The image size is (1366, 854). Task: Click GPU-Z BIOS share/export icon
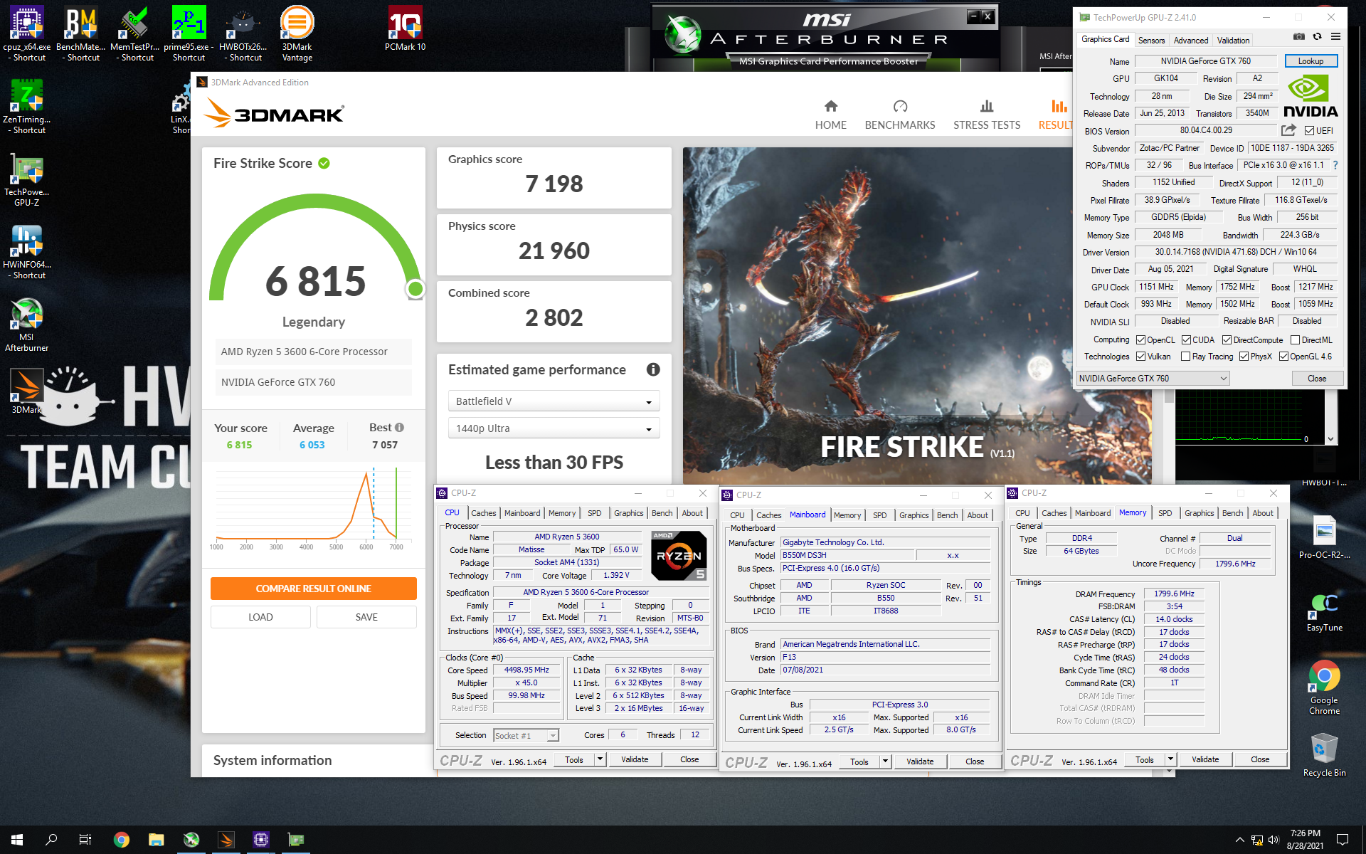point(1288,130)
